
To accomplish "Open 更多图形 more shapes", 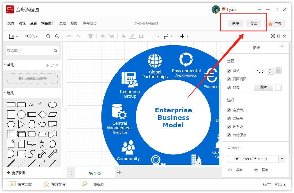I will pos(18,173).
